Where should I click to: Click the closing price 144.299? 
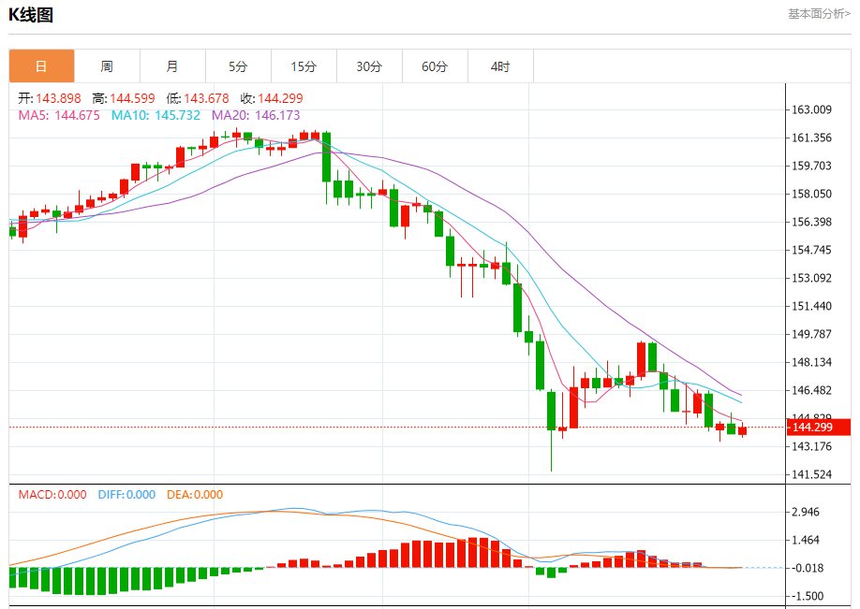point(280,98)
